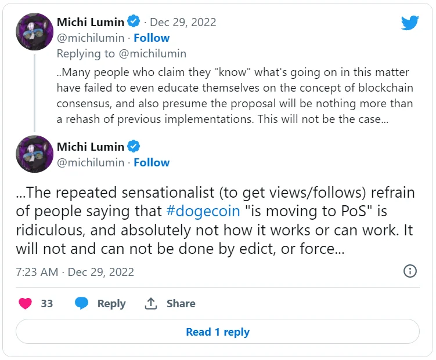The image size is (436, 360).
Task: Open the top tweet's profile avatar
Action: coord(34,32)
